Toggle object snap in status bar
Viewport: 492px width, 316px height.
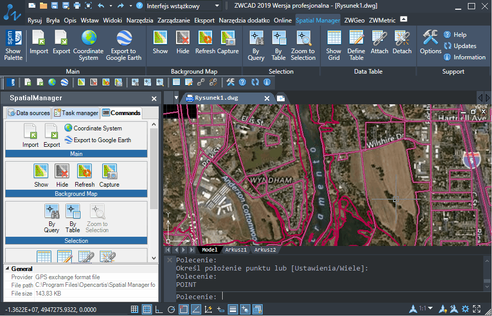click(184, 309)
